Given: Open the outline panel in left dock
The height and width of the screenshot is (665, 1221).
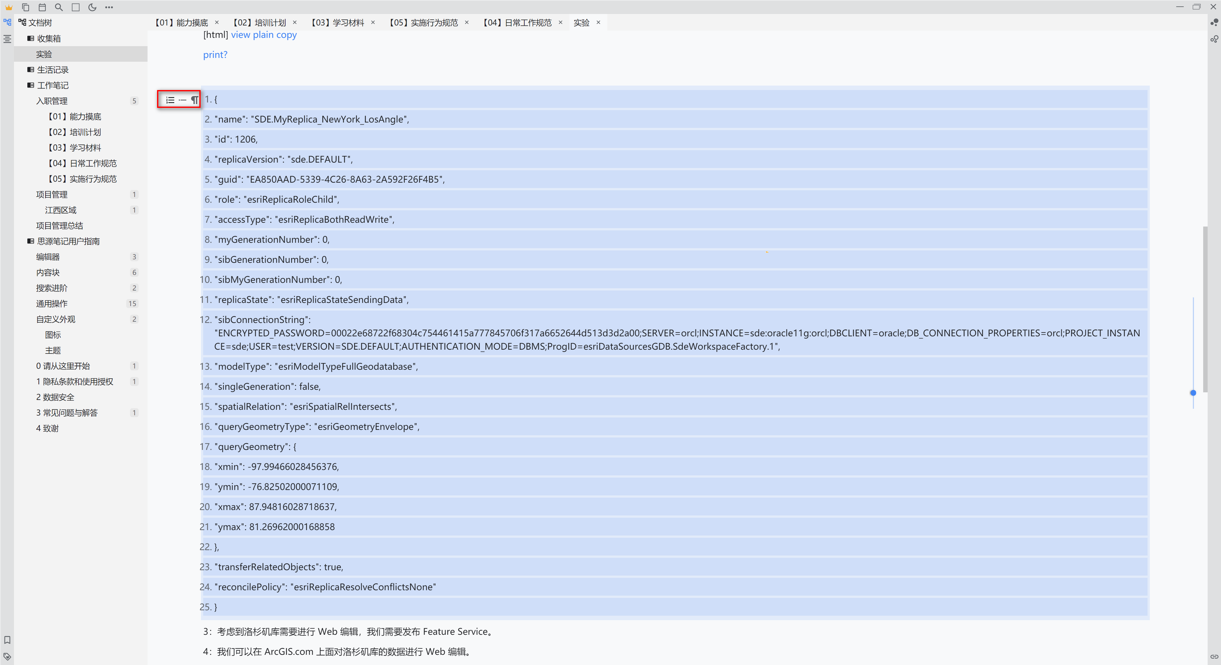Looking at the screenshot, I should pos(7,39).
